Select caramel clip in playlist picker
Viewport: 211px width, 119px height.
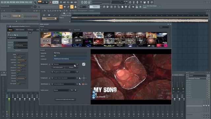point(49,19)
